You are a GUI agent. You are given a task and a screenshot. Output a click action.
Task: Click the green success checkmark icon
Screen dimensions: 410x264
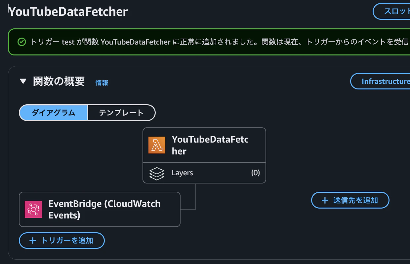tap(21, 42)
